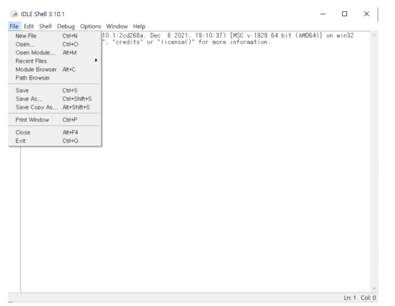Image resolution: width=395 pixels, height=306 pixels.
Task: Click the Save As... menu item
Action: 55,99
